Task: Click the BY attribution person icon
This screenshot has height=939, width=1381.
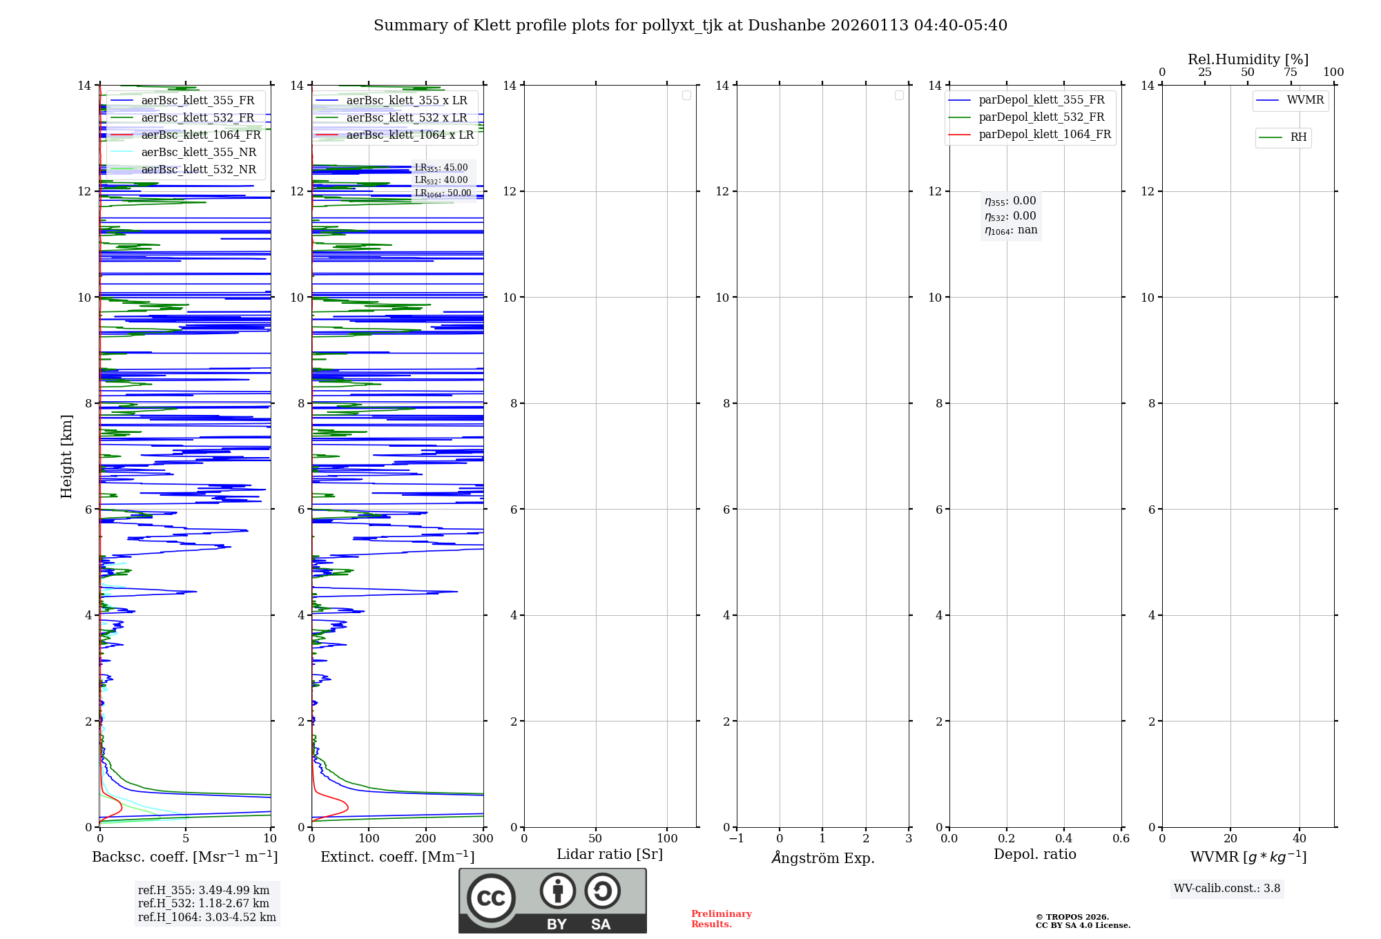Action: click(557, 891)
